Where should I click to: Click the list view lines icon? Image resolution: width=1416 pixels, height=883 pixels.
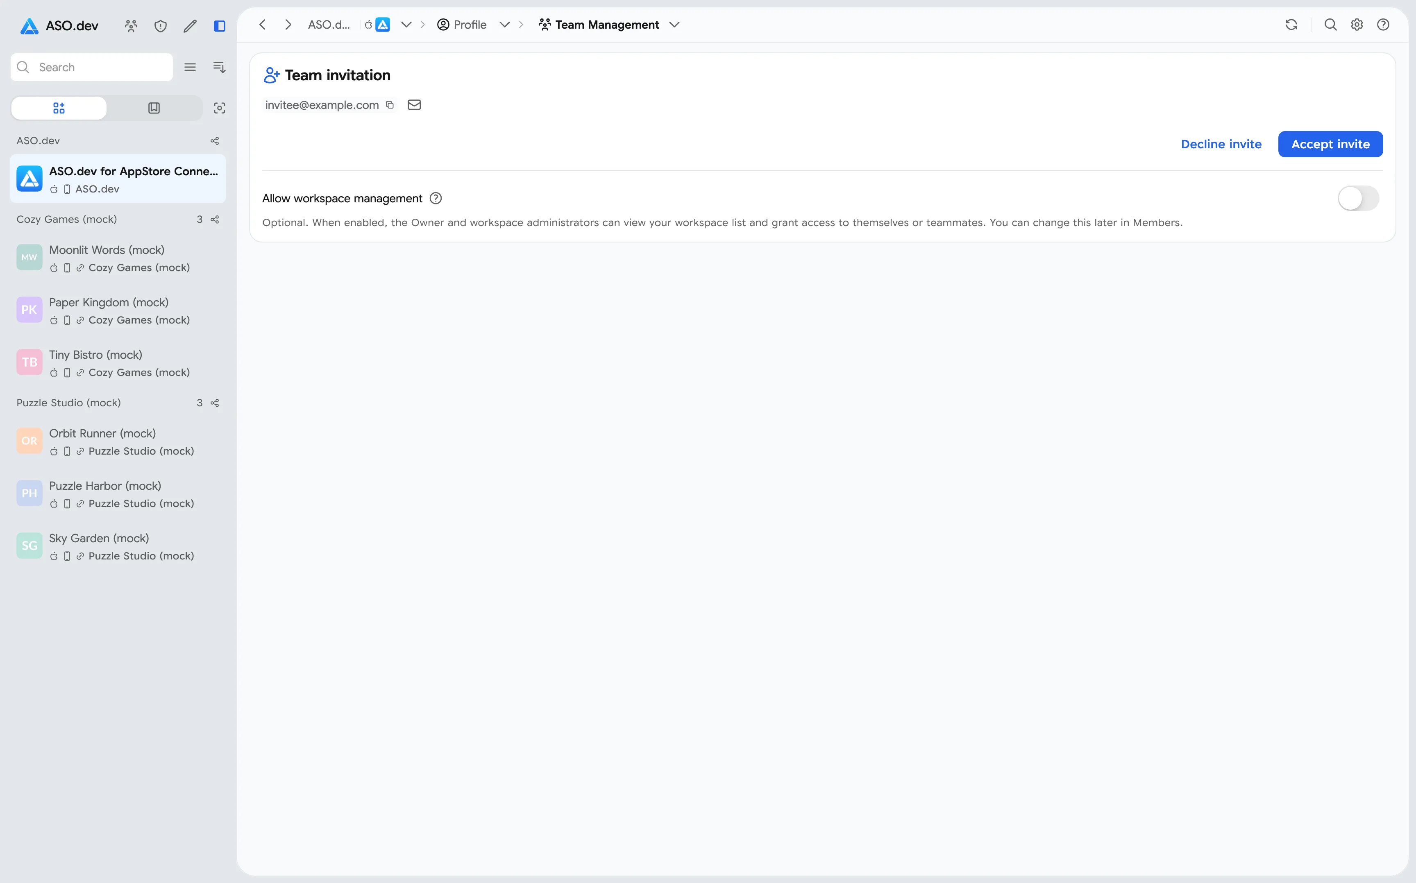pos(190,67)
